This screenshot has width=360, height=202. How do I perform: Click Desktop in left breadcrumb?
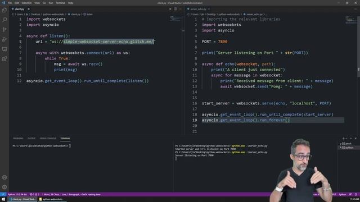(35, 14)
